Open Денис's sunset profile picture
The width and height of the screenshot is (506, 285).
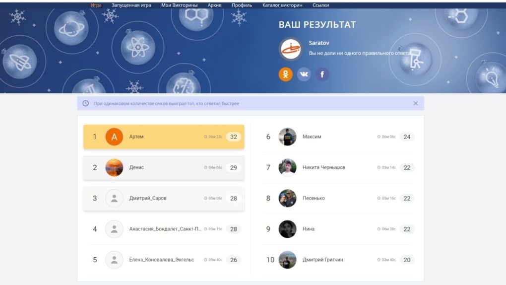tap(114, 167)
